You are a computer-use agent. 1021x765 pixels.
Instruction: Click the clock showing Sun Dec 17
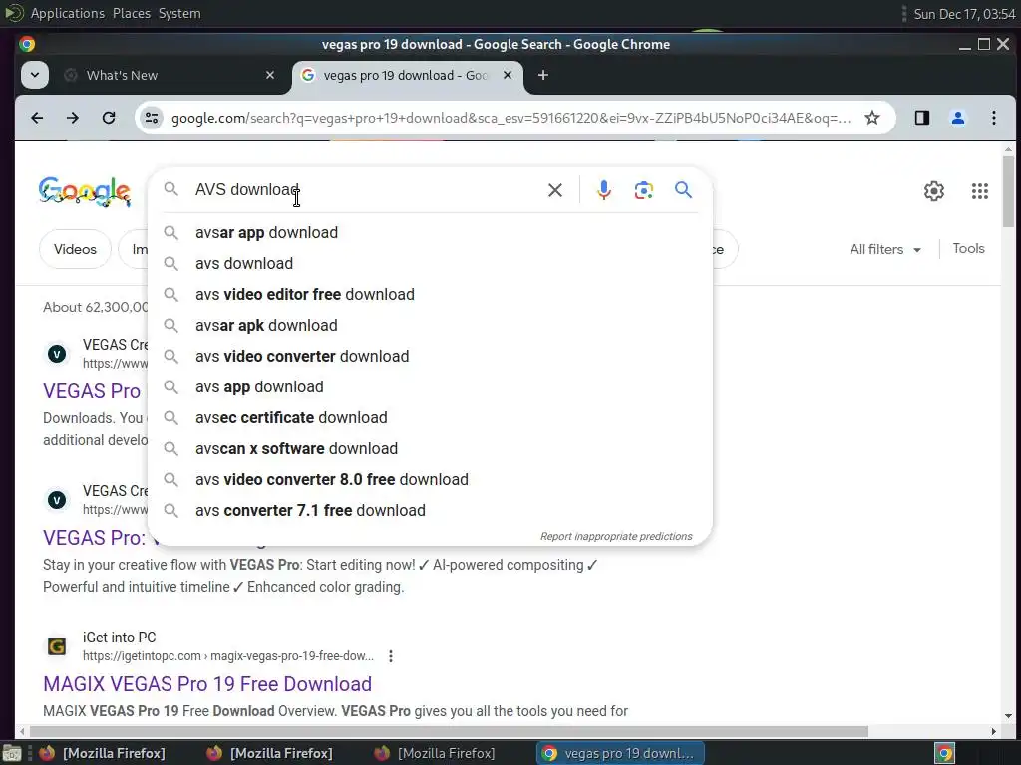(x=964, y=14)
